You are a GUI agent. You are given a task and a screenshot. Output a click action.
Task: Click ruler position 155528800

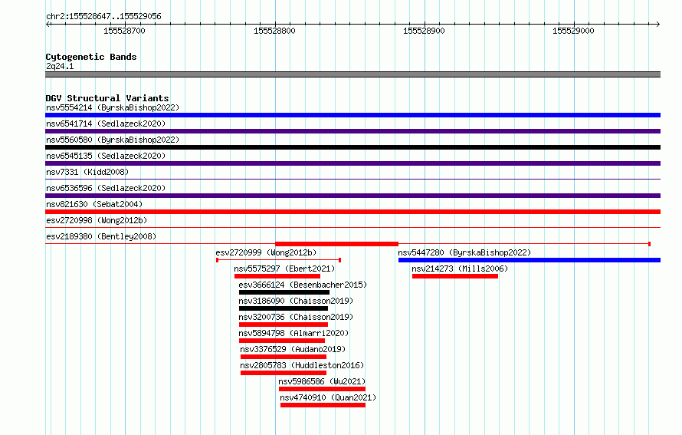(274, 31)
